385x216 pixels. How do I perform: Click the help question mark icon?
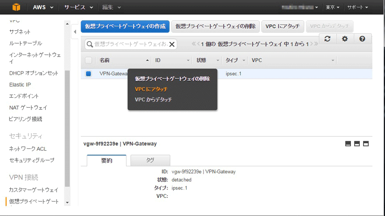coord(362,39)
